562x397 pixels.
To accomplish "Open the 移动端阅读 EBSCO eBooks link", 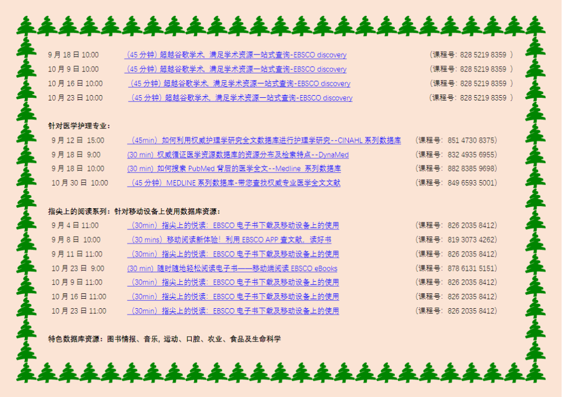I will (x=232, y=269).
